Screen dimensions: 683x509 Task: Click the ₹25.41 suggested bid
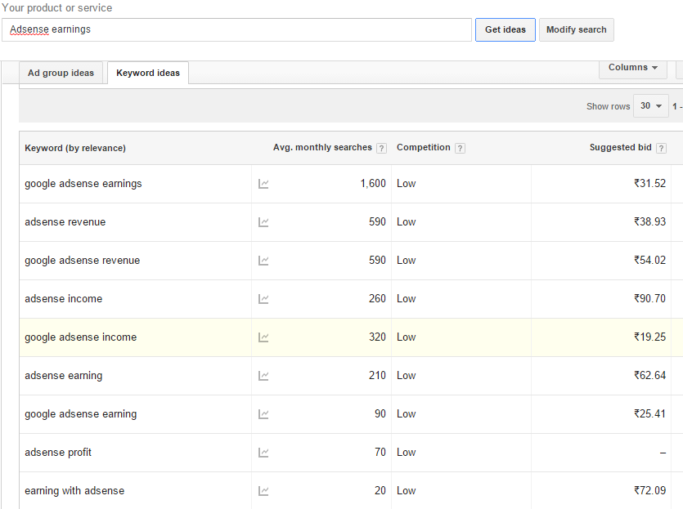coord(650,413)
